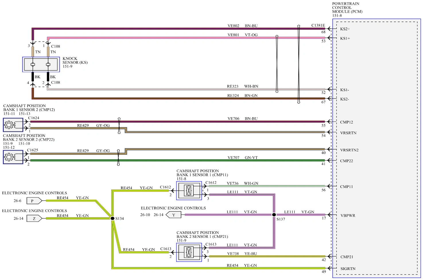The image size is (423, 280).
Task: Select the VBPWR pin label
Action: pyautogui.click(x=348, y=216)
